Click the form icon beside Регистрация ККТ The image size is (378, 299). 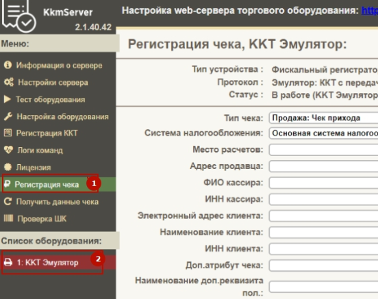pos(8,133)
